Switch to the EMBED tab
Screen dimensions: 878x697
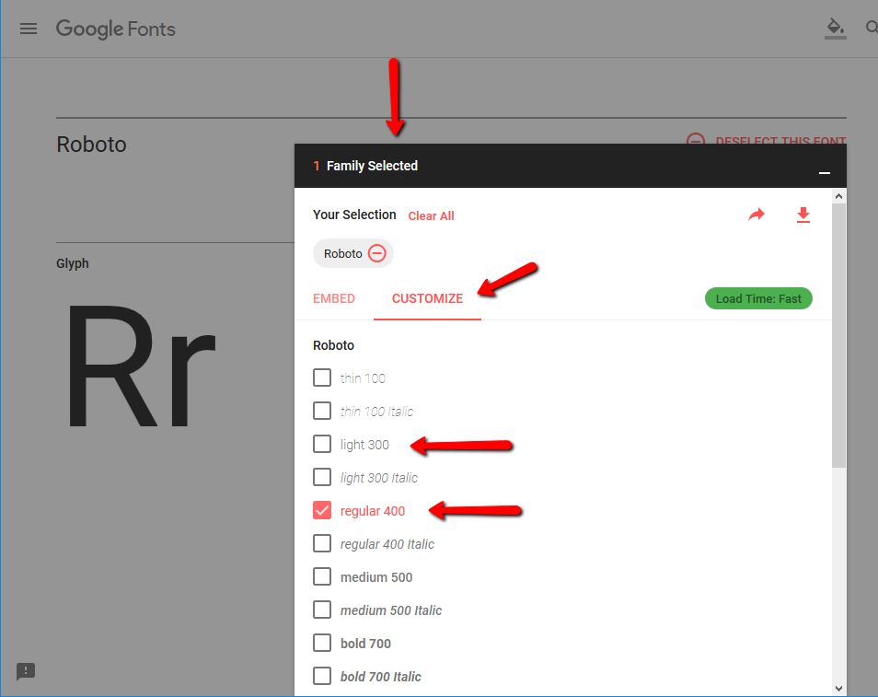pos(334,298)
